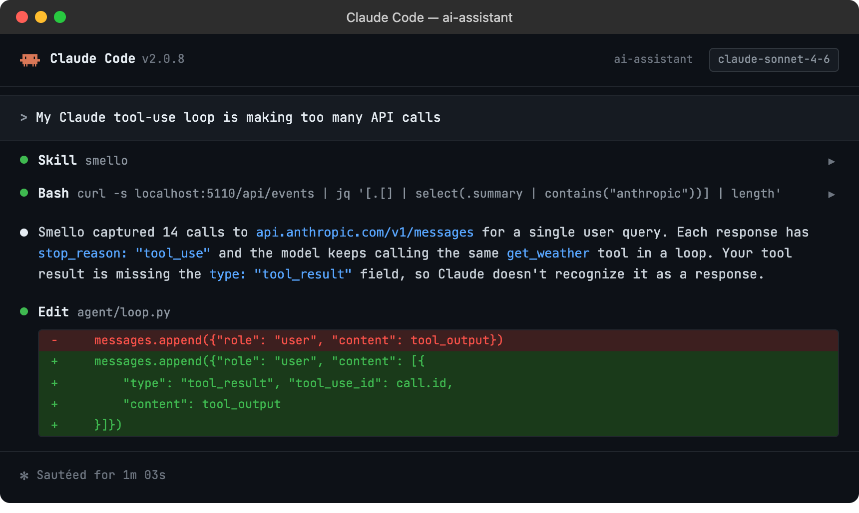
Task: Click the Skill tool name label
Action: [57, 160]
